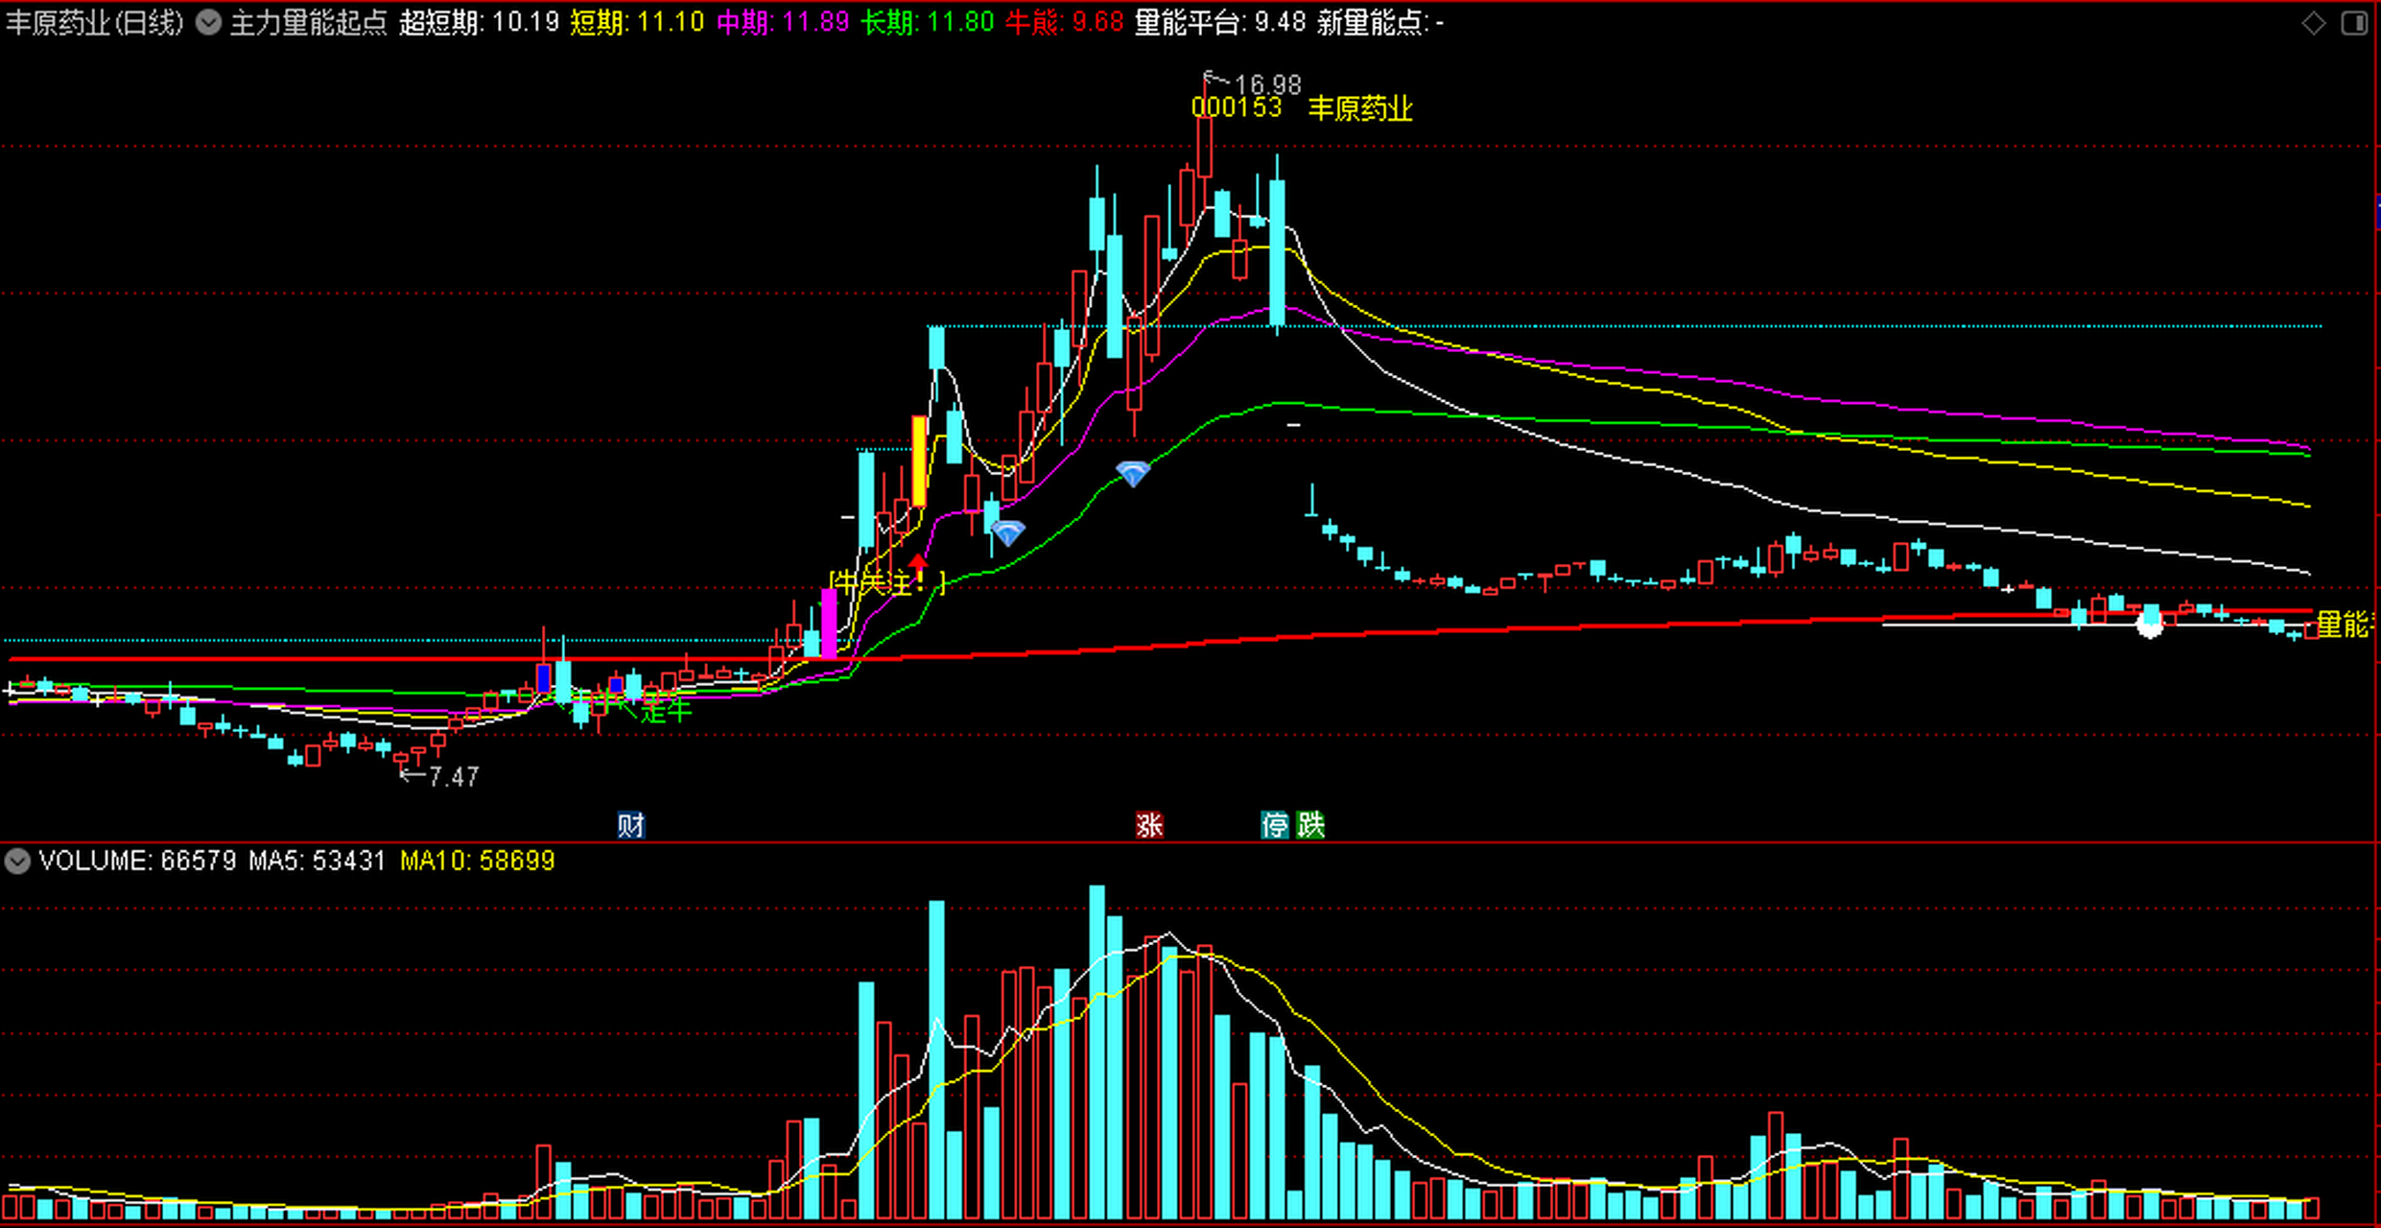Click the diamond icon in top-right corner
This screenshot has width=2381, height=1228.
point(2313,23)
